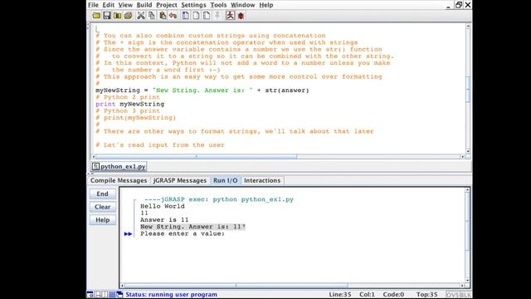
Task: Click the blue filled layout icon in status bar
Action: coord(112,295)
